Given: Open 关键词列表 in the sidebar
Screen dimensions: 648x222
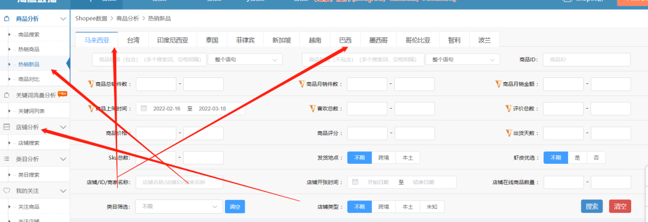Looking at the screenshot, I should pos(31,111).
